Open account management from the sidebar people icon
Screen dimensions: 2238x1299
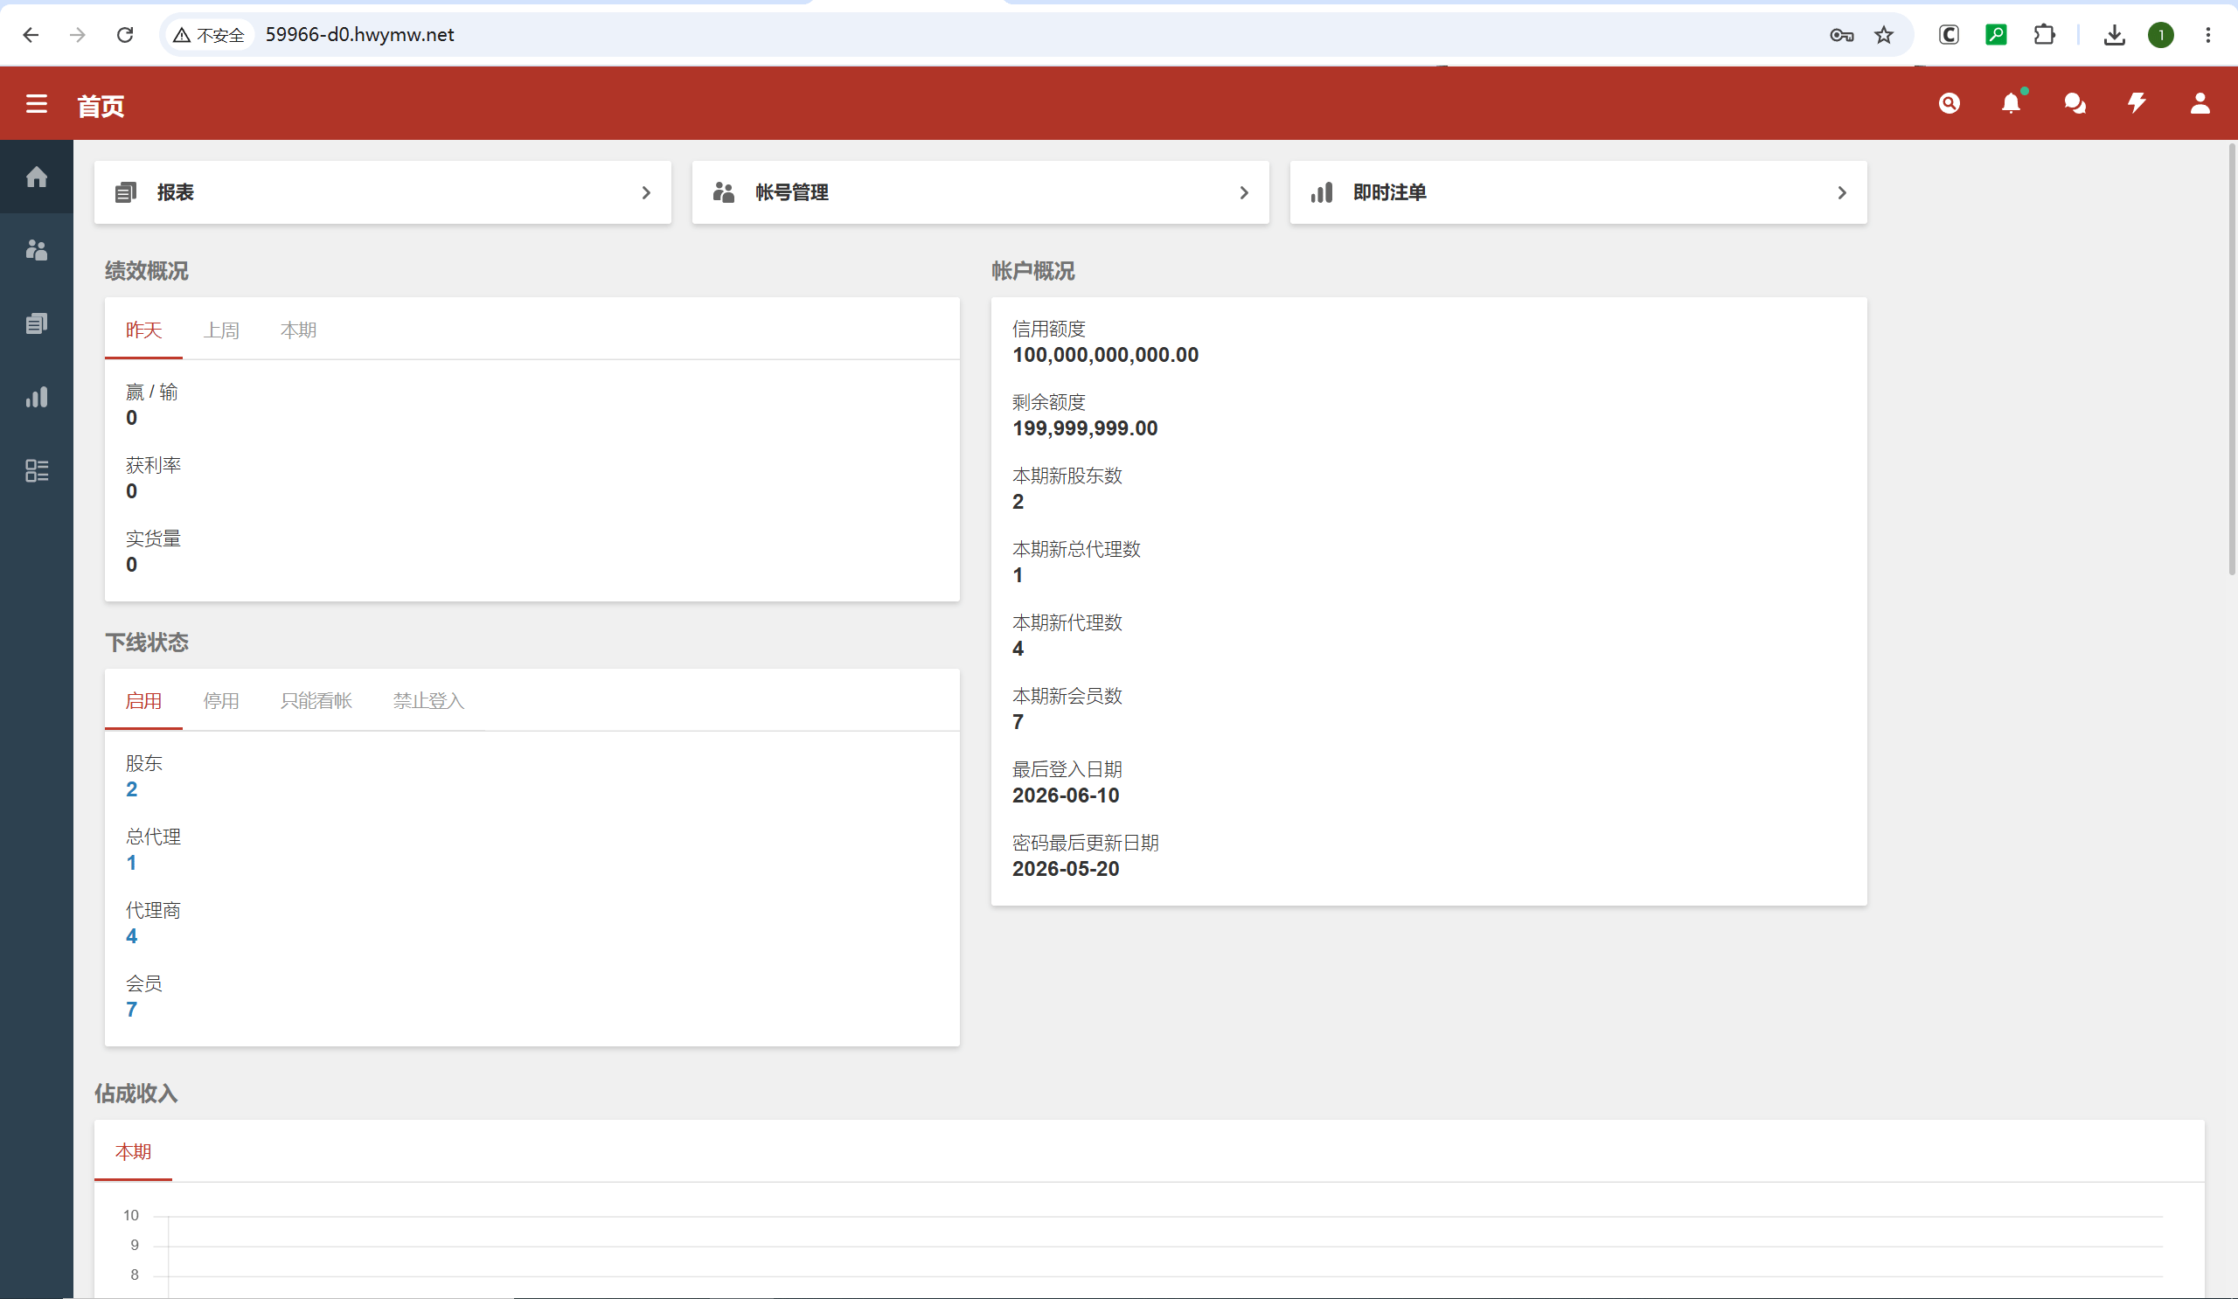pos(37,250)
